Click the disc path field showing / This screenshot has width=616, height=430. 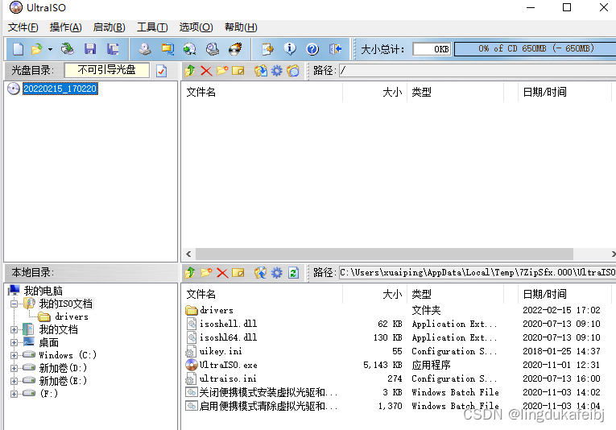tap(478, 71)
